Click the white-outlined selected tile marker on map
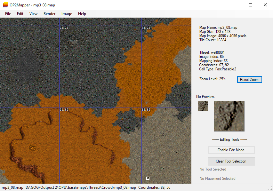 coord(148,178)
